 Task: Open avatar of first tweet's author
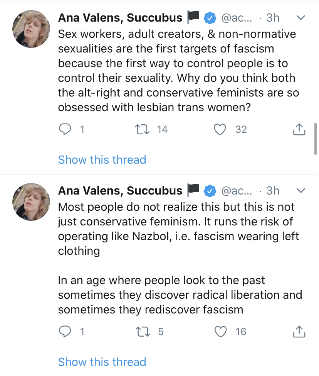[x=32, y=29]
